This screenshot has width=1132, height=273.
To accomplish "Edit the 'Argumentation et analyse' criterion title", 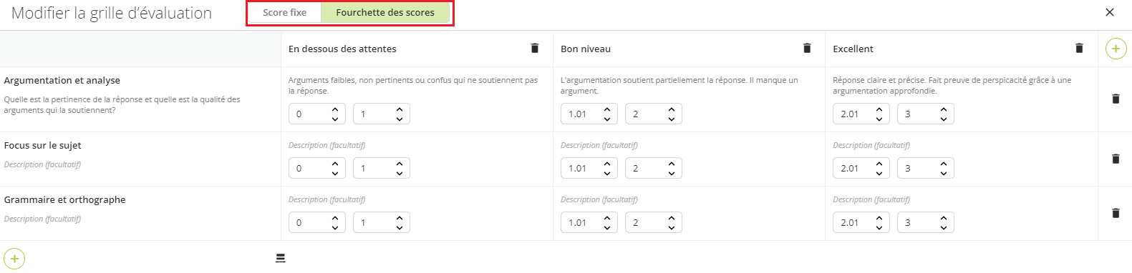I will [x=62, y=80].
